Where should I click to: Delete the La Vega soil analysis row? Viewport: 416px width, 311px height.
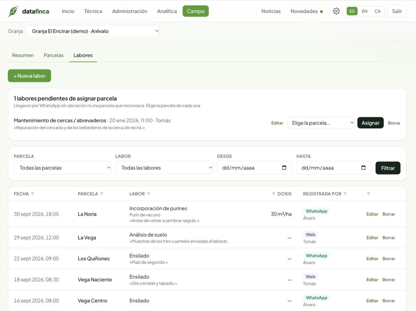coord(389,237)
